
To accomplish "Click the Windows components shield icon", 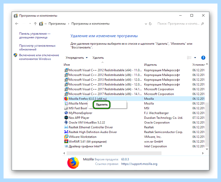I will 15,55.
